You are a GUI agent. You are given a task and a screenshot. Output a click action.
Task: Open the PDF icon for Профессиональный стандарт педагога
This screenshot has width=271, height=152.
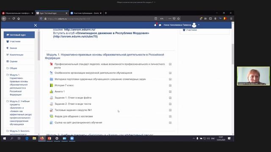tap(51, 64)
